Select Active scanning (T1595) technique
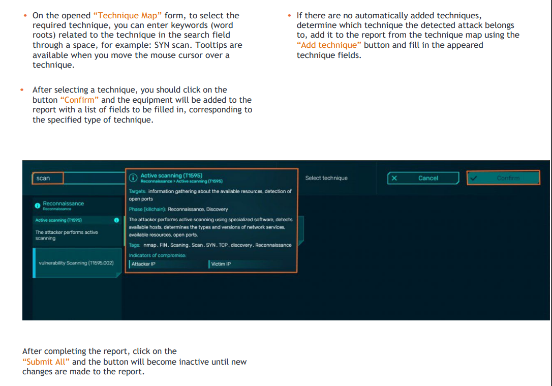The width and height of the screenshot is (552, 386). coord(77,220)
